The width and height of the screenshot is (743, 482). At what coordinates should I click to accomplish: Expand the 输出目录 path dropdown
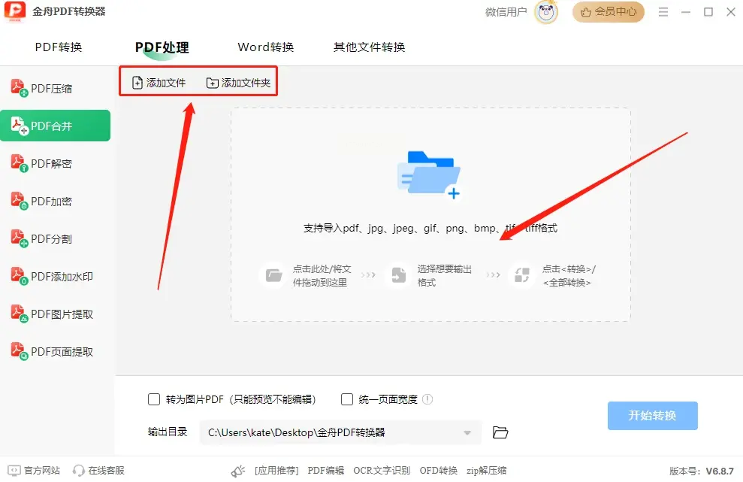click(x=467, y=432)
